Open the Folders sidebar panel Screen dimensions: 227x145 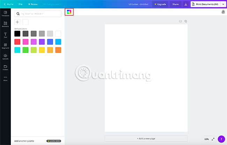pos(5,67)
